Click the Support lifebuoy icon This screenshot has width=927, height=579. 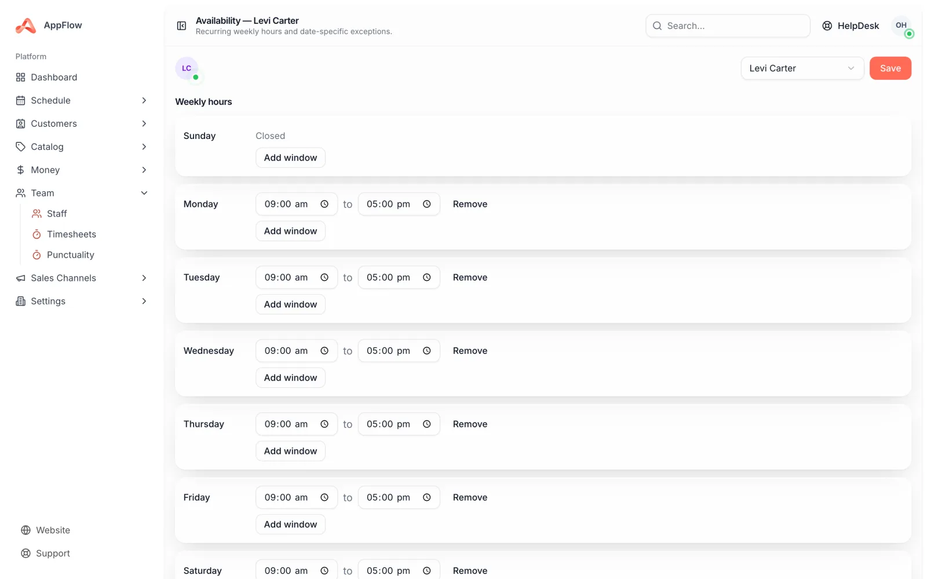pos(25,553)
